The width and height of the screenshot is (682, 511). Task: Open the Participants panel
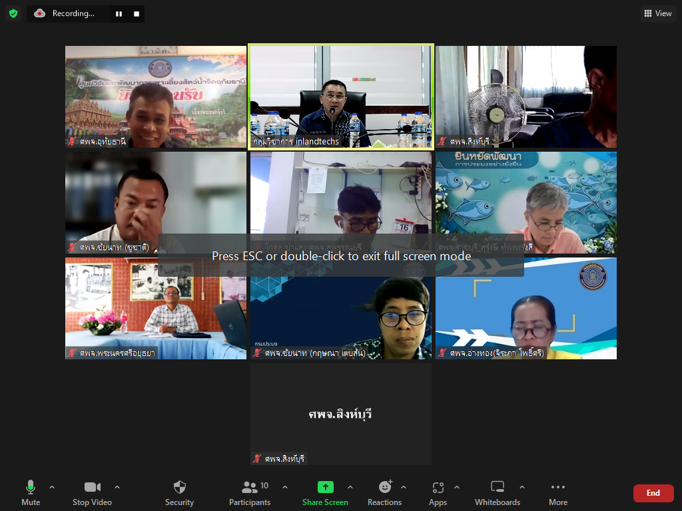pyautogui.click(x=250, y=493)
